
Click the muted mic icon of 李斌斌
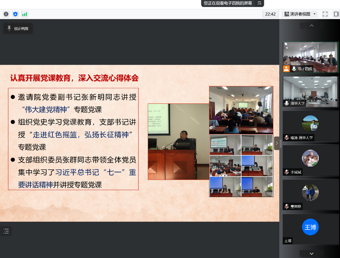(x=287, y=172)
